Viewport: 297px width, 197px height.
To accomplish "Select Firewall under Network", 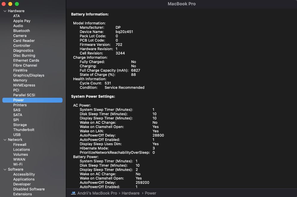I will 20,145.
